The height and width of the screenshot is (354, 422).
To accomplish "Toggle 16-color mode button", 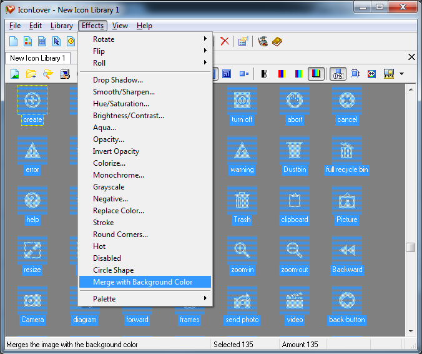I will click(282, 74).
